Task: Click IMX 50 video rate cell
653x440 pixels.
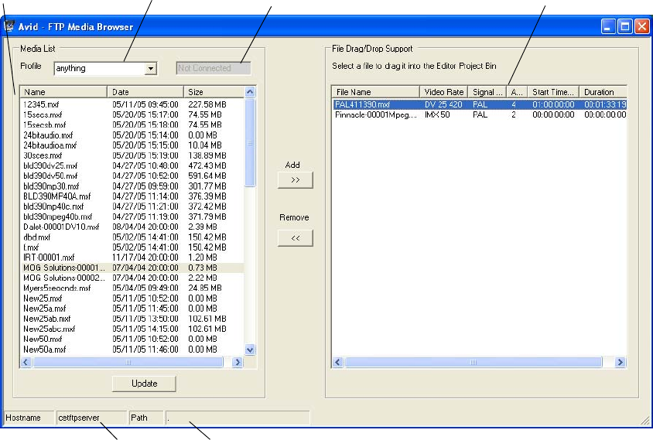Action: 437,114
